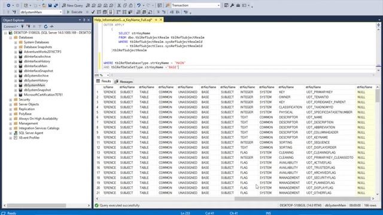383x215 pixels.
Task: Switch to the Results tab
Action: coord(104,81)
